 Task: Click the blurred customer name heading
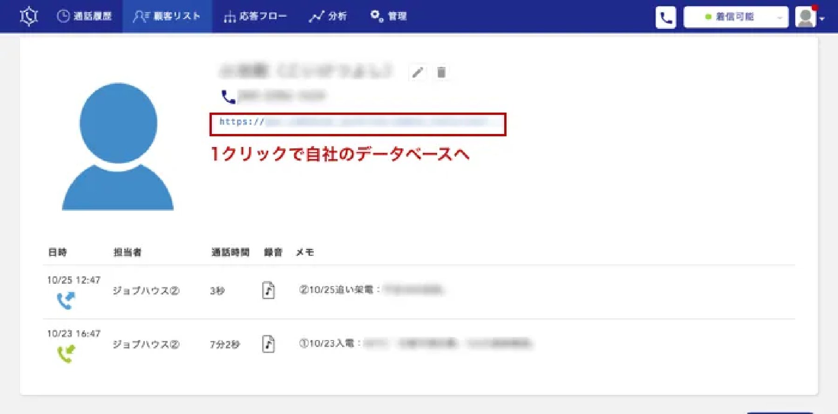306,71
